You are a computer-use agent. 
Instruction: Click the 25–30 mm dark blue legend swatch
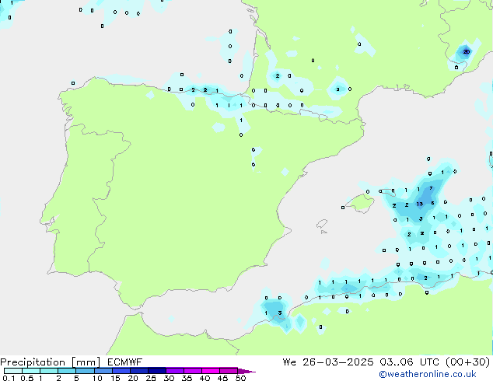(156, 371)
